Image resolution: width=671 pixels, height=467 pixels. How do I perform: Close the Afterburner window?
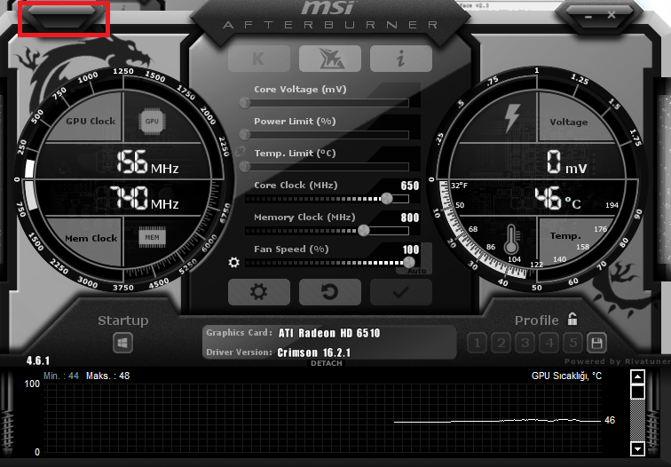pos(612,15)
